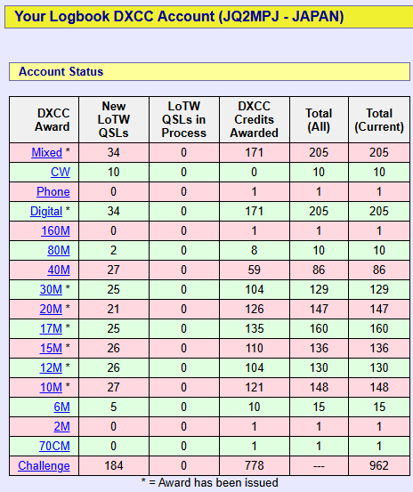The height and width of the screenshot is (492, 413).
Task: Open the 6M band link
Action: click(x=61, y=407)
